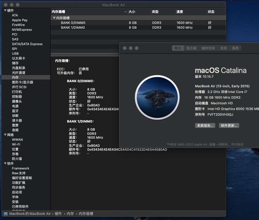Click MacBook computer icon in path bar
Image resolution: width=259 pixels, height=220 pixels.
pyautogui.click(x=6, y=214)
